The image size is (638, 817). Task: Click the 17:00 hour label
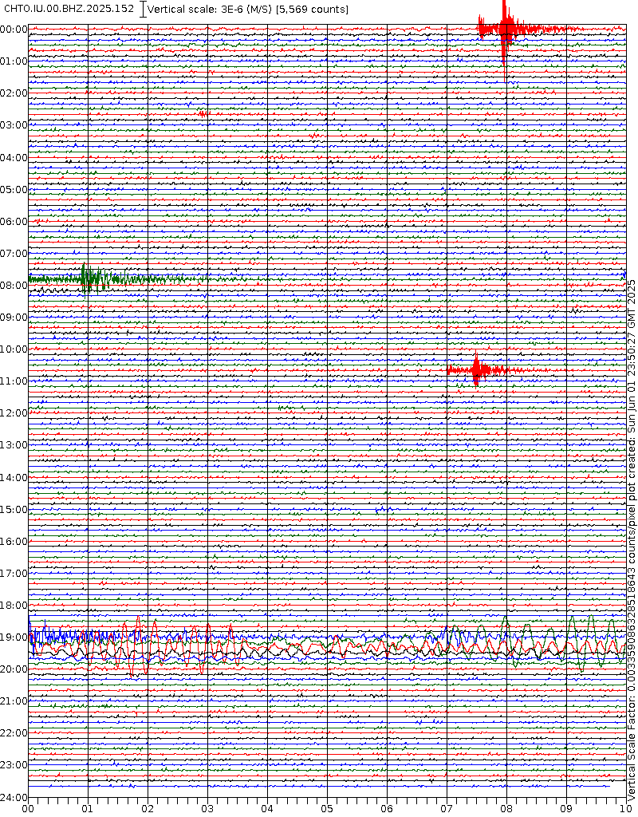point(14,574)
